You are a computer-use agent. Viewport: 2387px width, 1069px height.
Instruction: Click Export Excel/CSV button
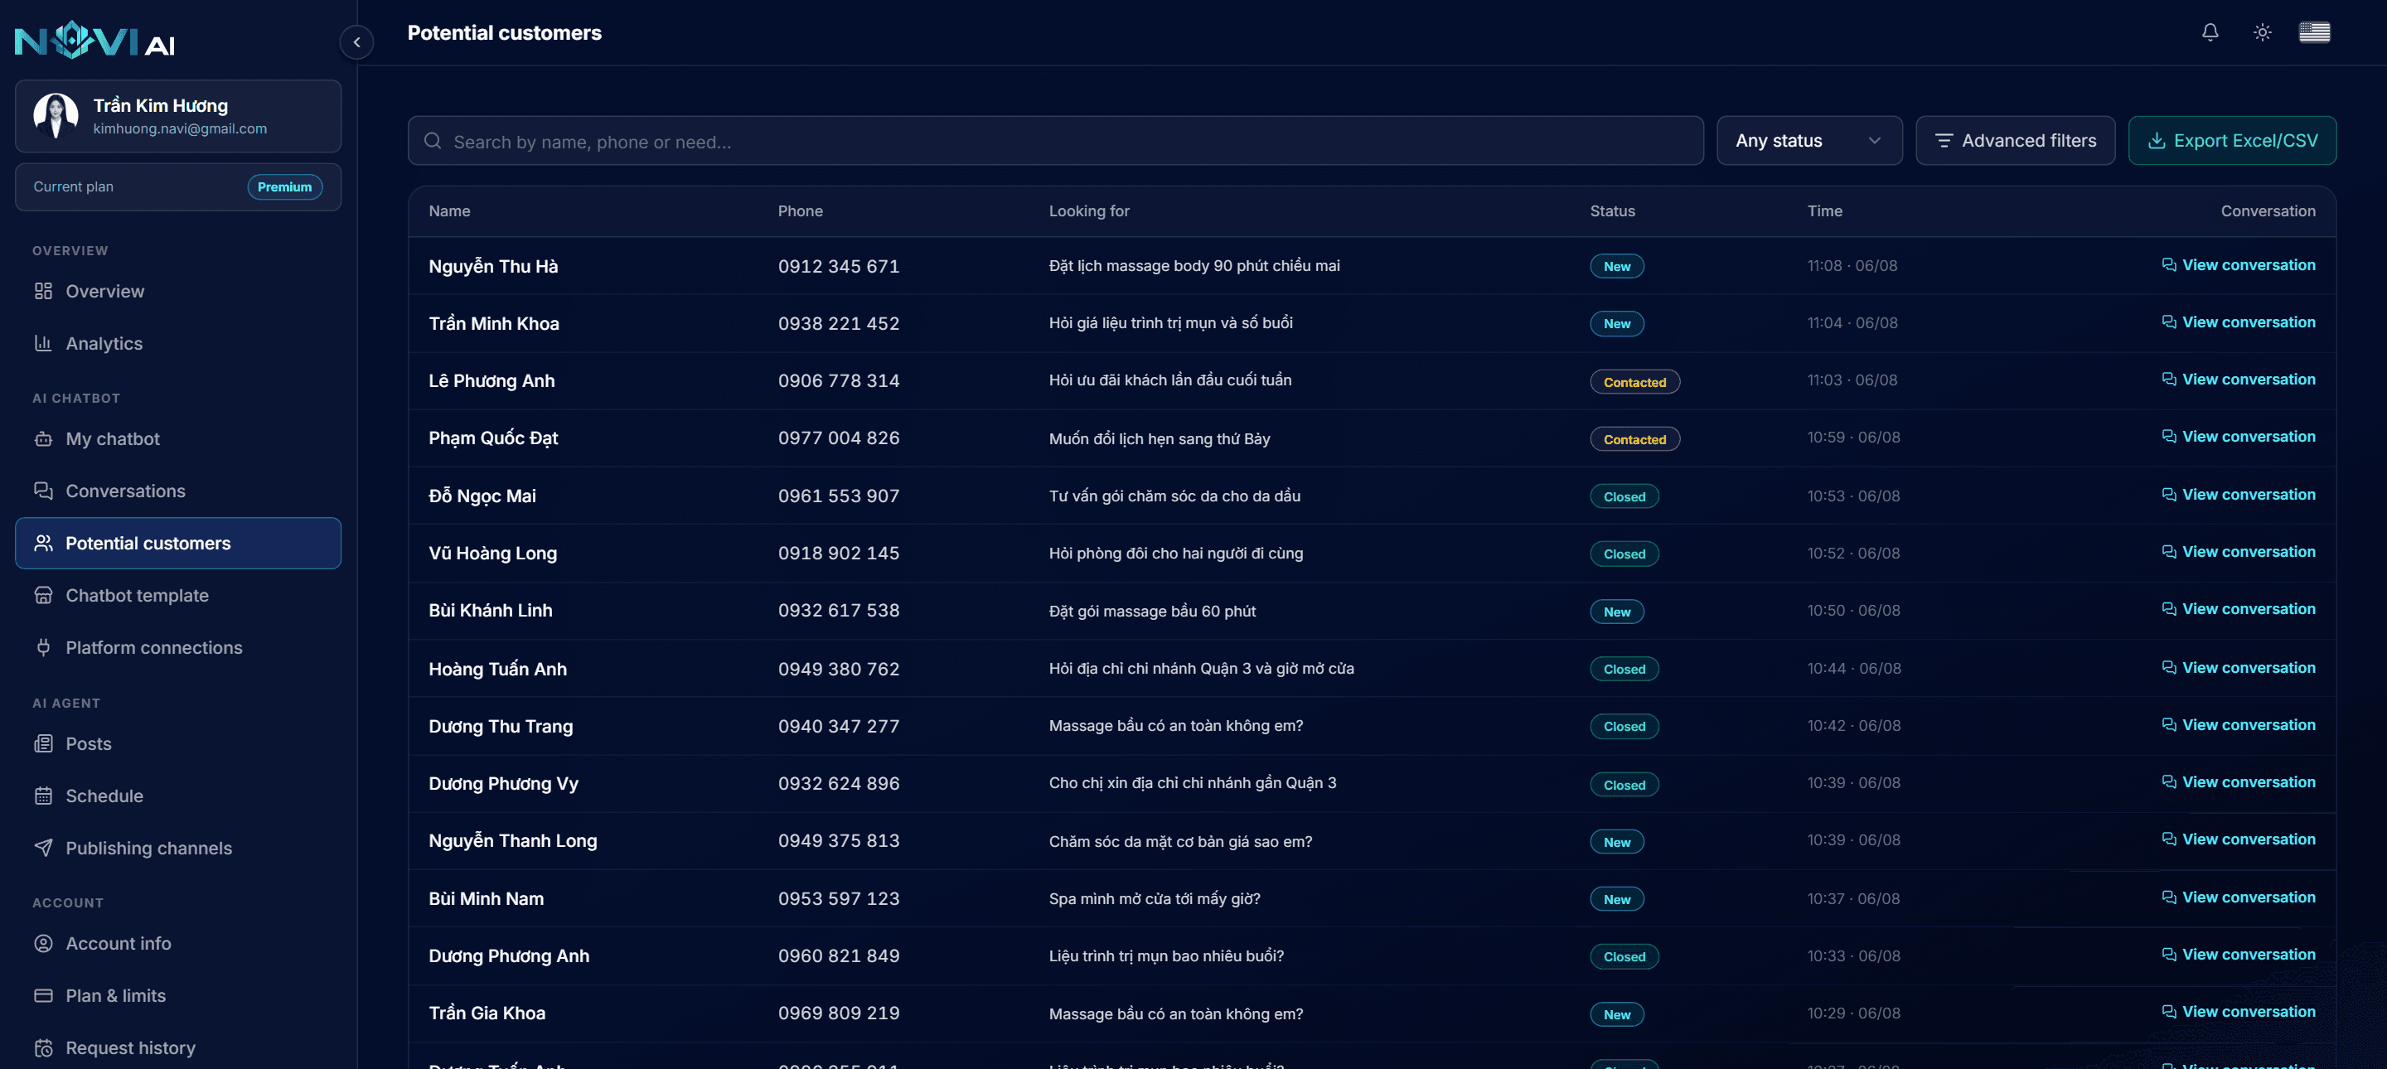point(2231,141)
